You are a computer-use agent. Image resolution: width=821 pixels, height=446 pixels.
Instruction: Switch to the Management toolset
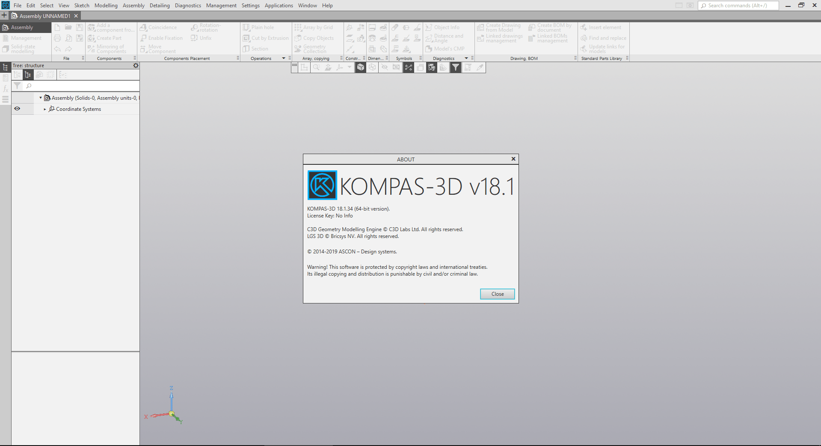click(26, 38)
